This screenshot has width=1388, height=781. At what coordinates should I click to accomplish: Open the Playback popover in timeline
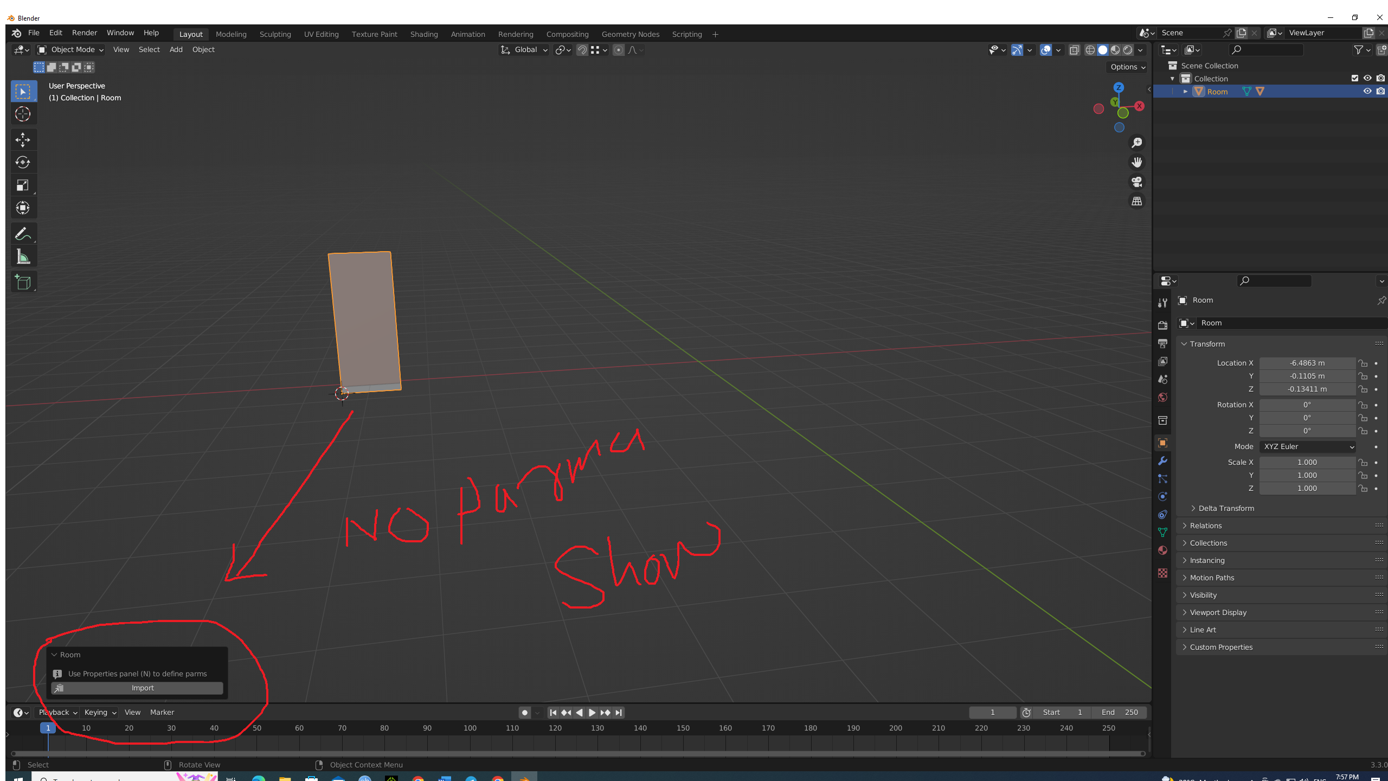pos(57,713)
